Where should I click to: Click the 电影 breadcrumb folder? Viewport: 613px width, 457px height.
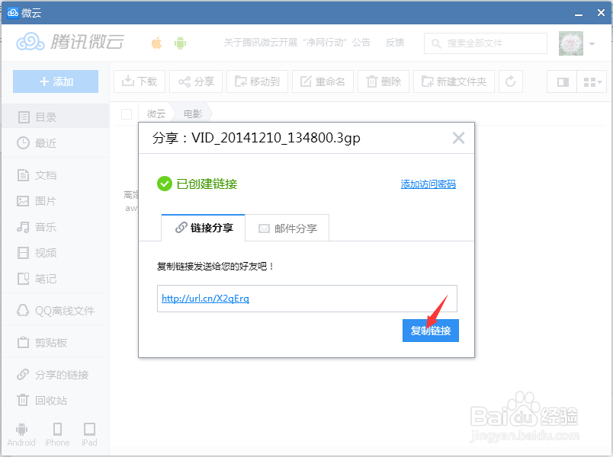(x=193, y=114)
